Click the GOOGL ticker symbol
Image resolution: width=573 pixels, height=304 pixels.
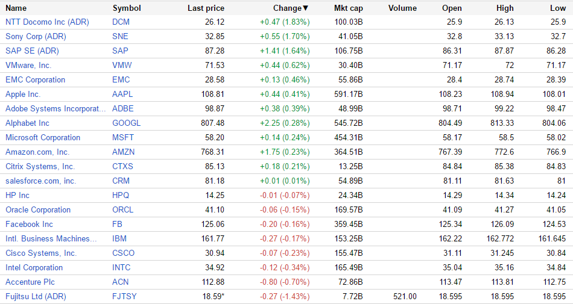coord(126,123)
